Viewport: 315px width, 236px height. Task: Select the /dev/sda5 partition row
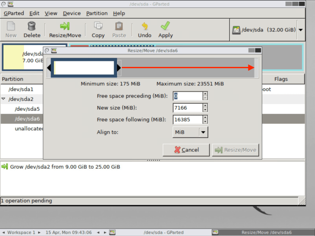click(x=22, y=109)
